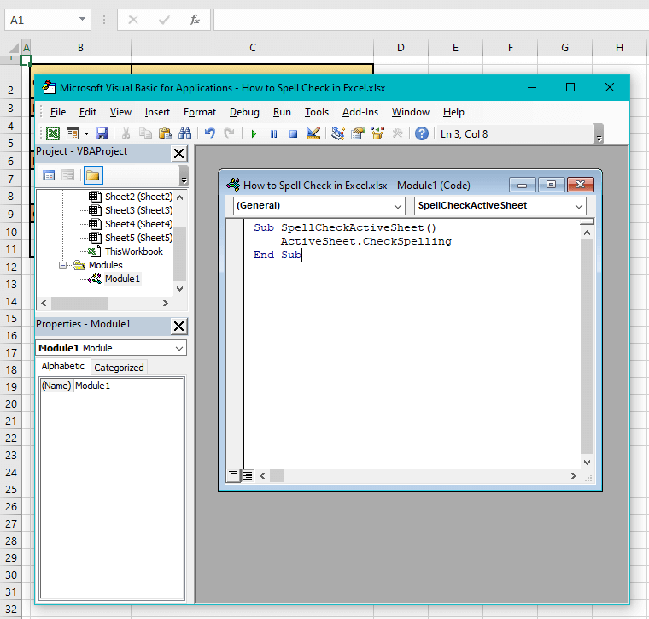Click the Undo arrow icon

tap(209, 133)
